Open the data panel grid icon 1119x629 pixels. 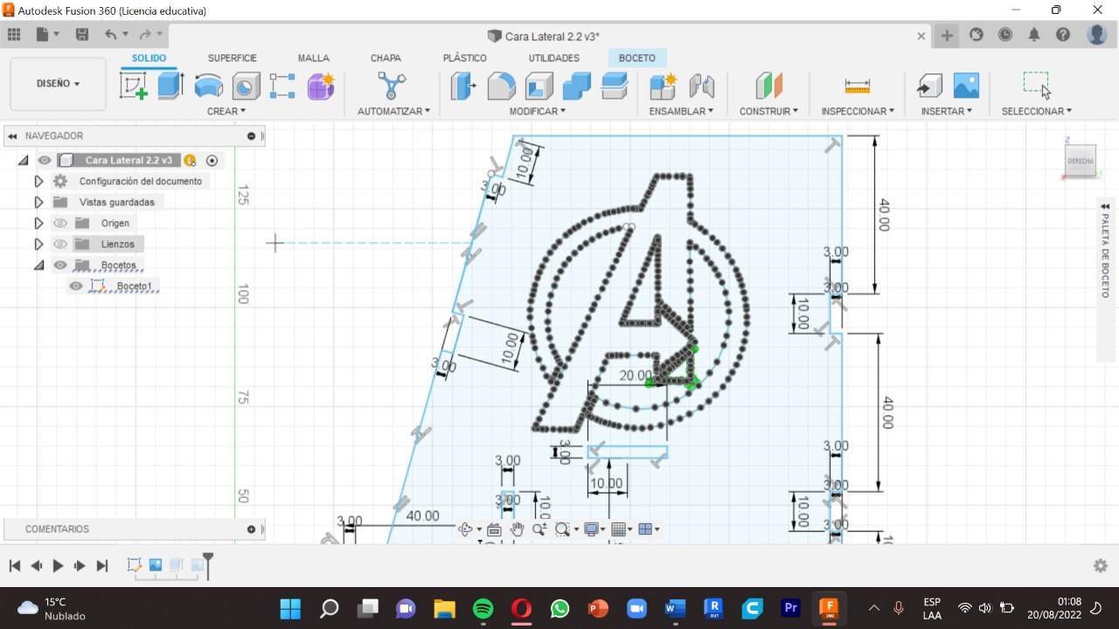click(14, 35)
